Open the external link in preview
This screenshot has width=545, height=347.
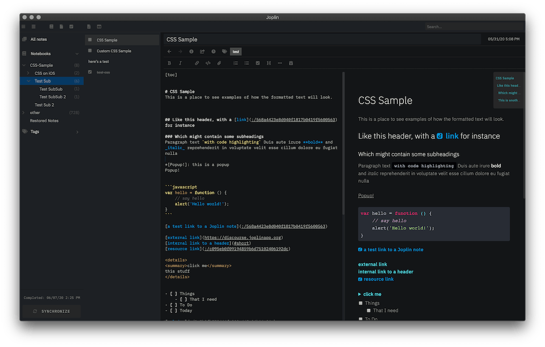[372, 265]
